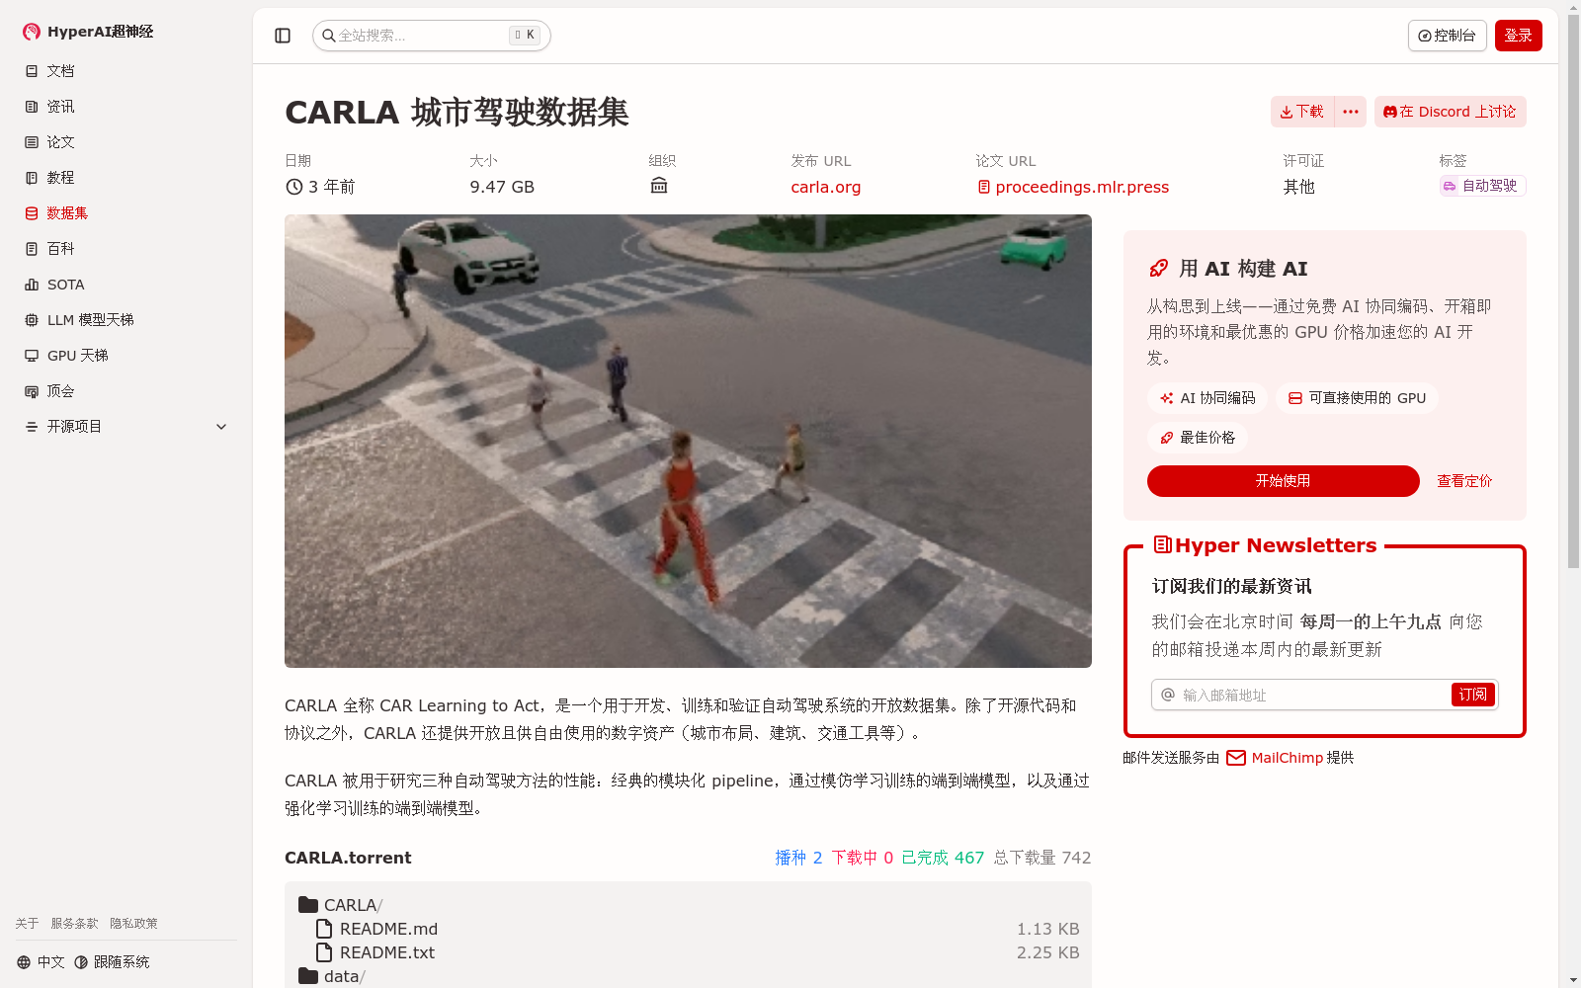1581x988 pixels.
Task: Click the CARLA crosswalk preview image
Action: 688,441
